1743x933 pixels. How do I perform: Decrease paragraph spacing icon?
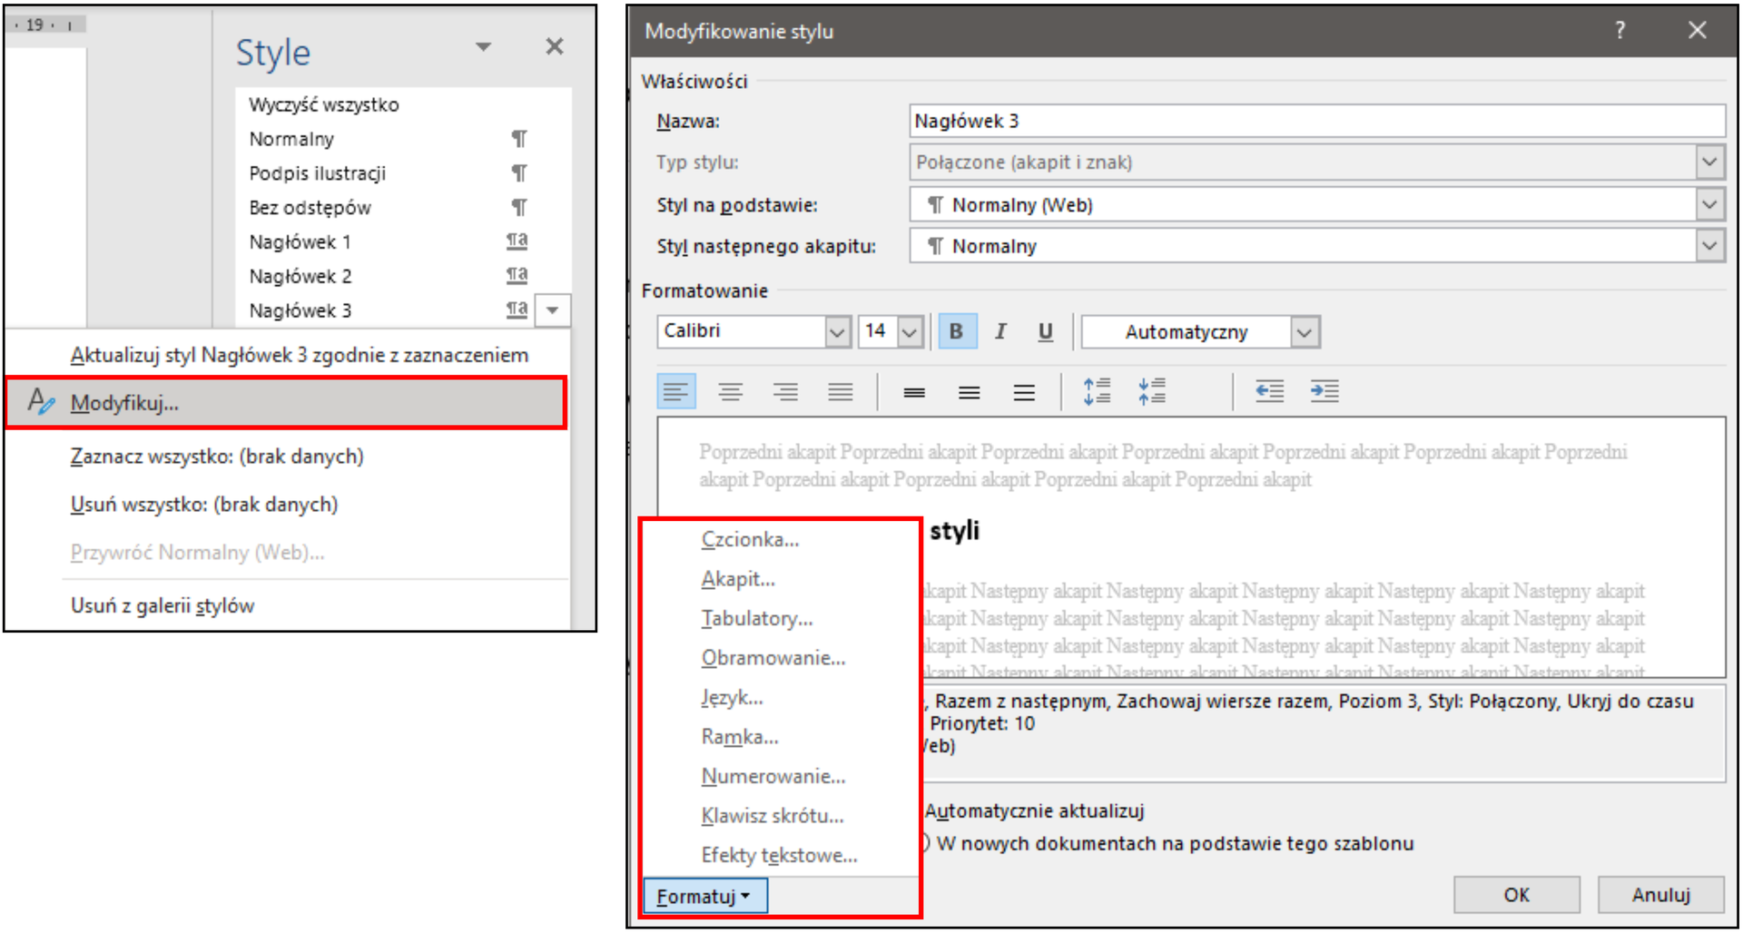coord(1152,391)
